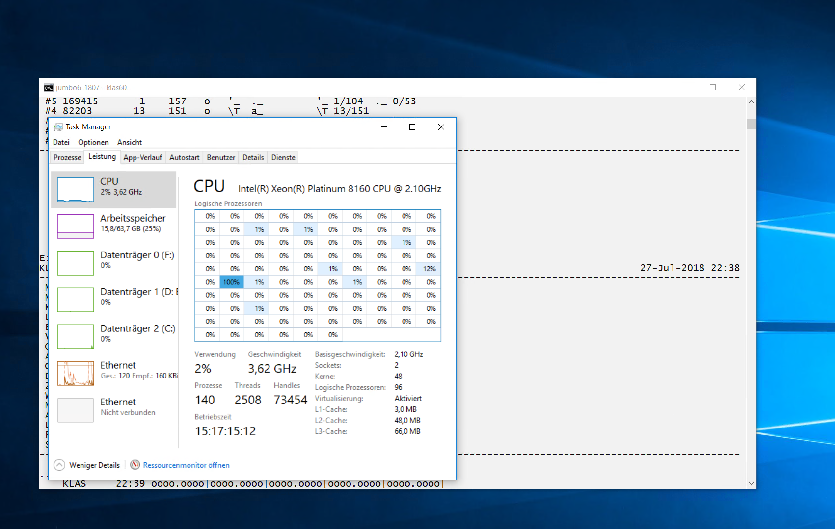The image size is (835, 529).
Task: Select the CPU graph thumbnail in sidebar
Action: point(76,189)
